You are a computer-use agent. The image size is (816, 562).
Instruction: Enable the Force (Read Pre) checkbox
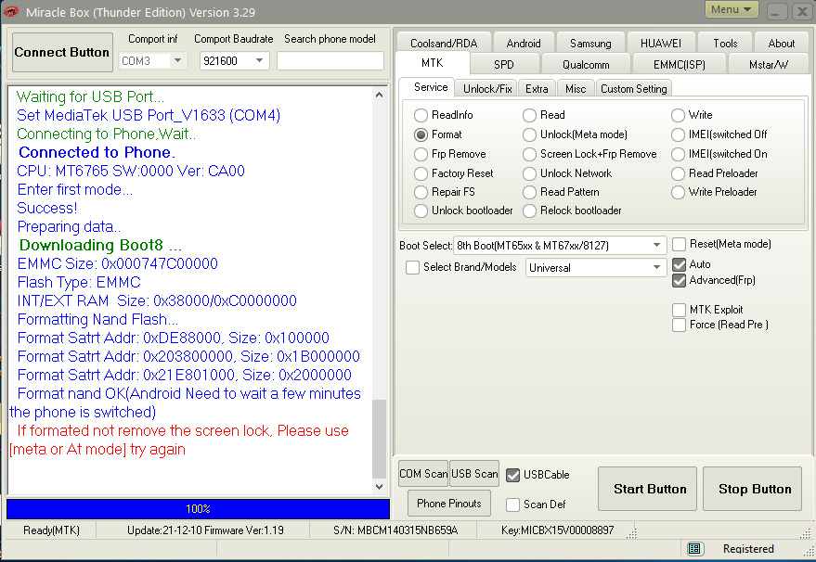click(679, 325)
